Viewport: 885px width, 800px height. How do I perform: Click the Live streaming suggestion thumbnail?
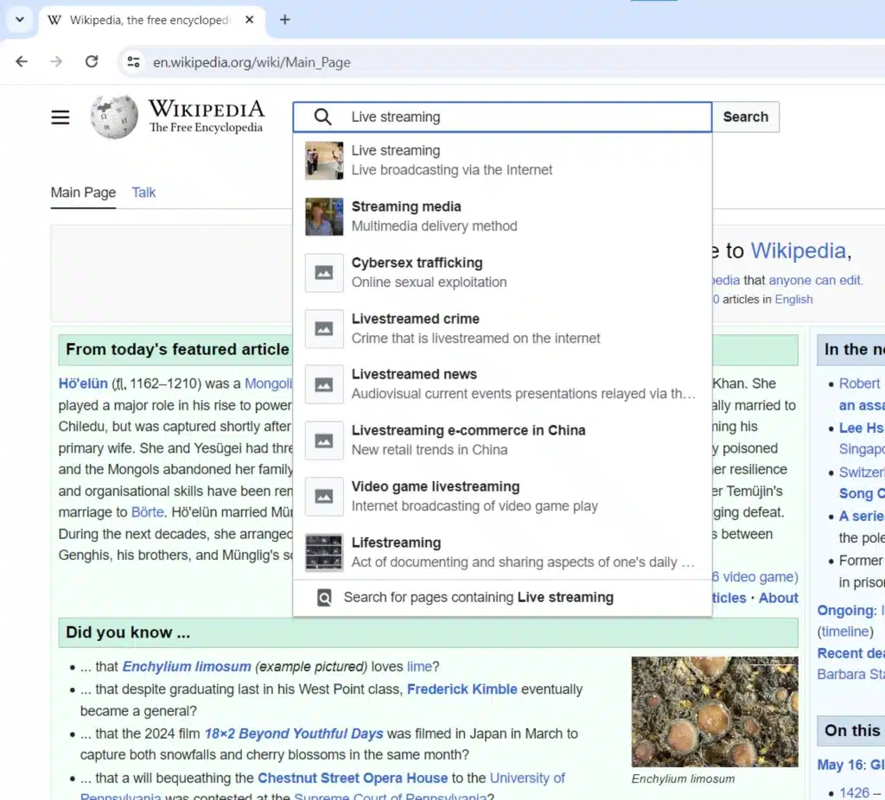[324, 161]
